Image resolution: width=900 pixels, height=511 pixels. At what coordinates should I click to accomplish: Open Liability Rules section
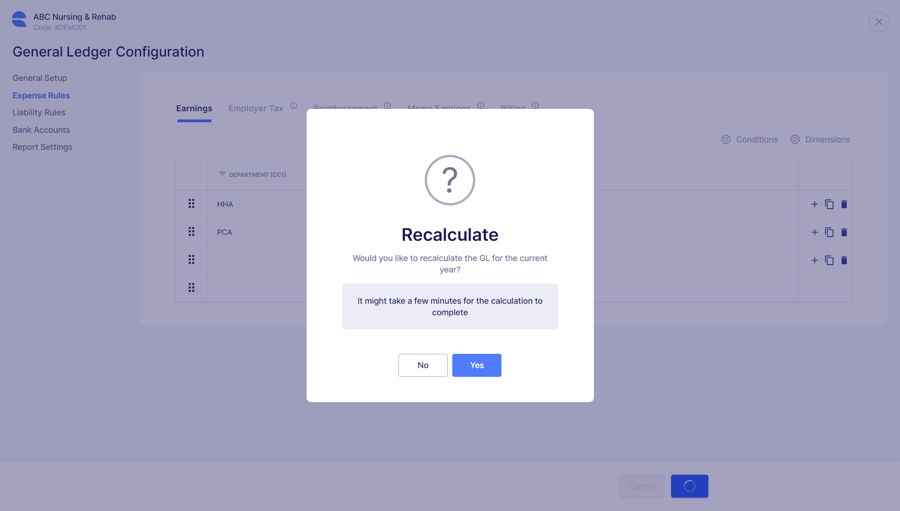(x=39, y=113)
